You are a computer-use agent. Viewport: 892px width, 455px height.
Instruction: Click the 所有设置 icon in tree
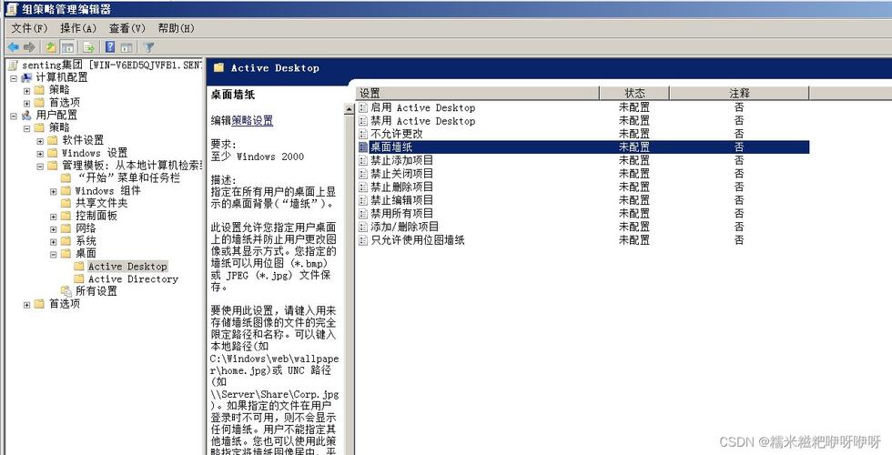tap(66, 291)
